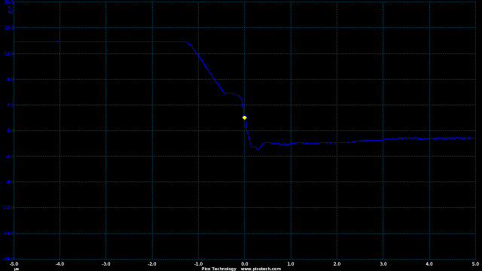Click the 5.0 time axis label
This screenshot has height=271, width=482.
[475, 264]
